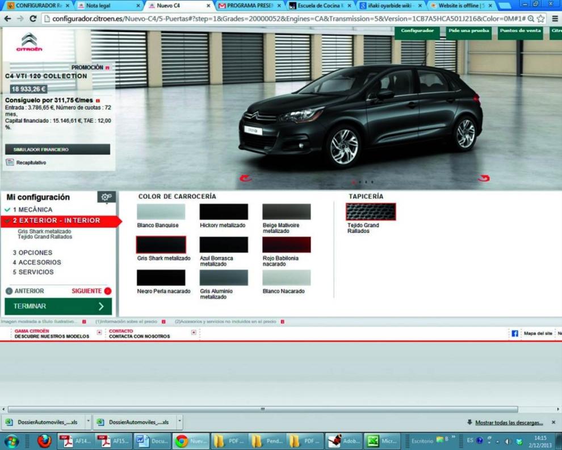Click Pide una prueba button

469,32
